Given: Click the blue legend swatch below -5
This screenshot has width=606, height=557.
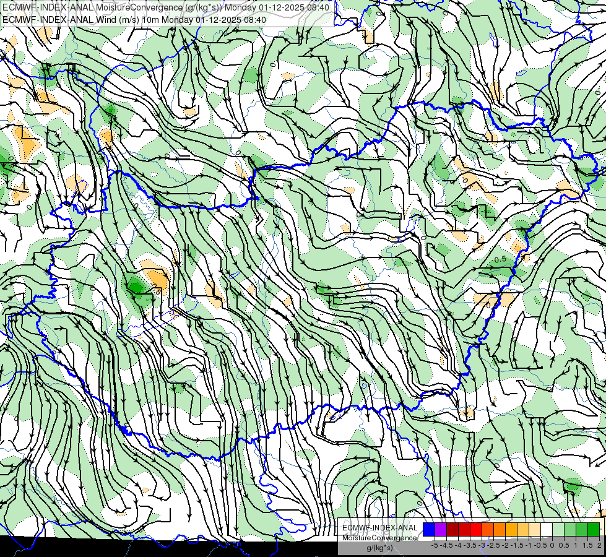Looking at the screenshot, I should coord(429,529).
